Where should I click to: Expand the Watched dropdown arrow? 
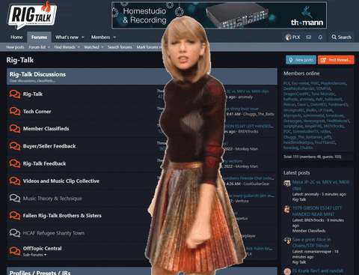[102, 47]
